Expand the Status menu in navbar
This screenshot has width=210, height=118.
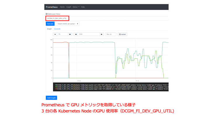76,7
